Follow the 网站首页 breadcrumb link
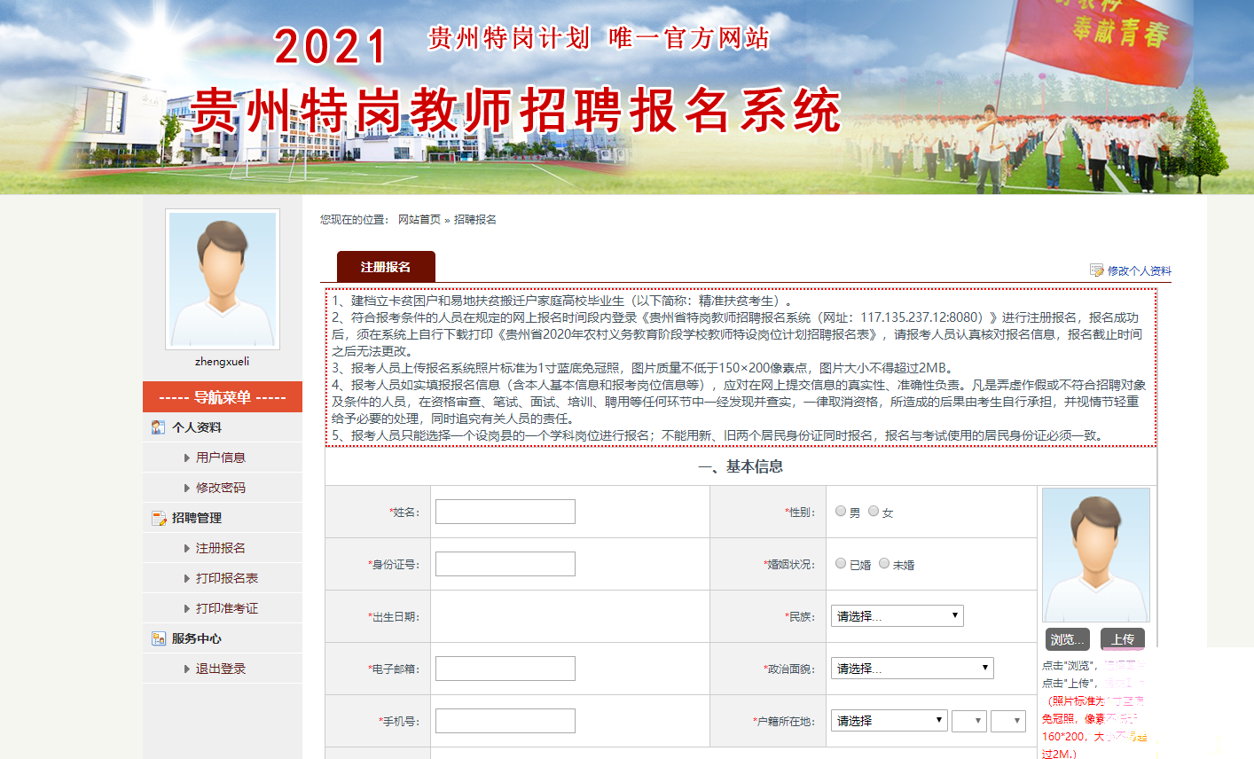1254x759 pixels. pyautogui.click(x=419, y=220)
